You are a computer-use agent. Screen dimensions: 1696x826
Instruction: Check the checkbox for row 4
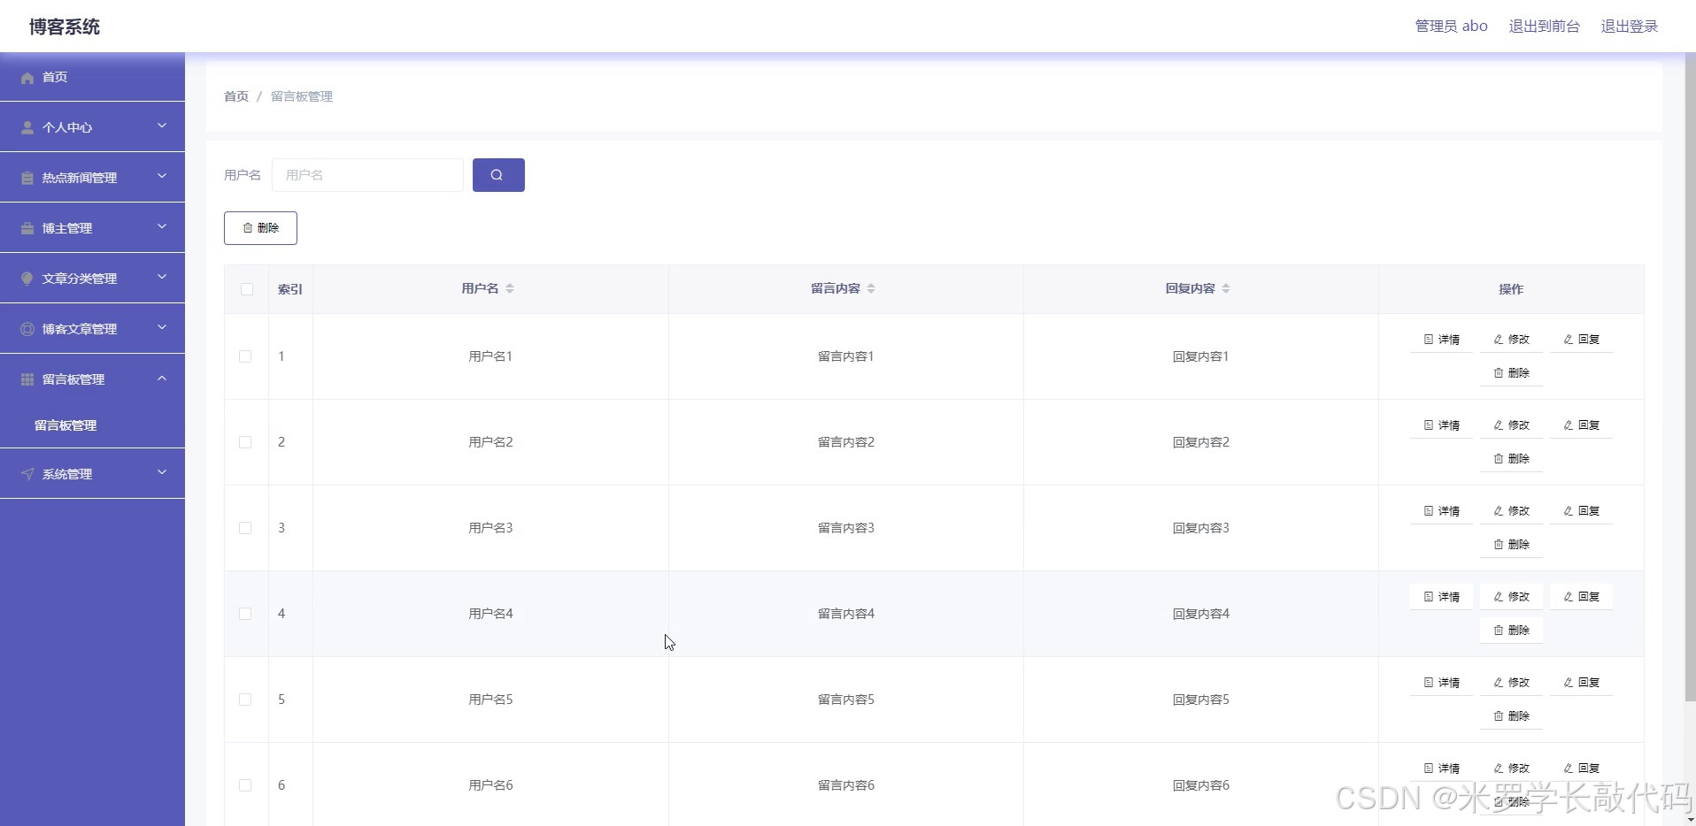pyautogui.click(x=245, y=614)
